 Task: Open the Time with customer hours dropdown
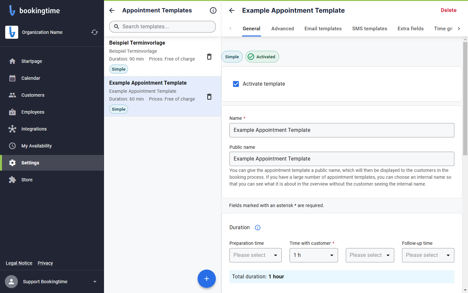(x=314, y=255)
